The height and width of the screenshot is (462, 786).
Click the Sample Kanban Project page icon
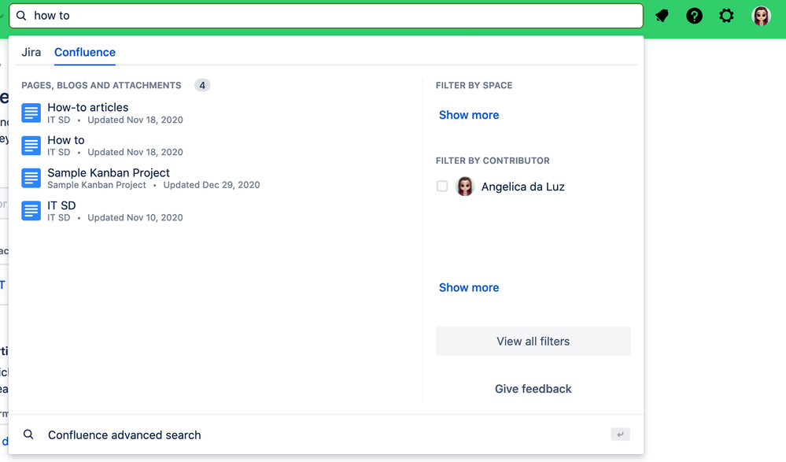point(31,178)
